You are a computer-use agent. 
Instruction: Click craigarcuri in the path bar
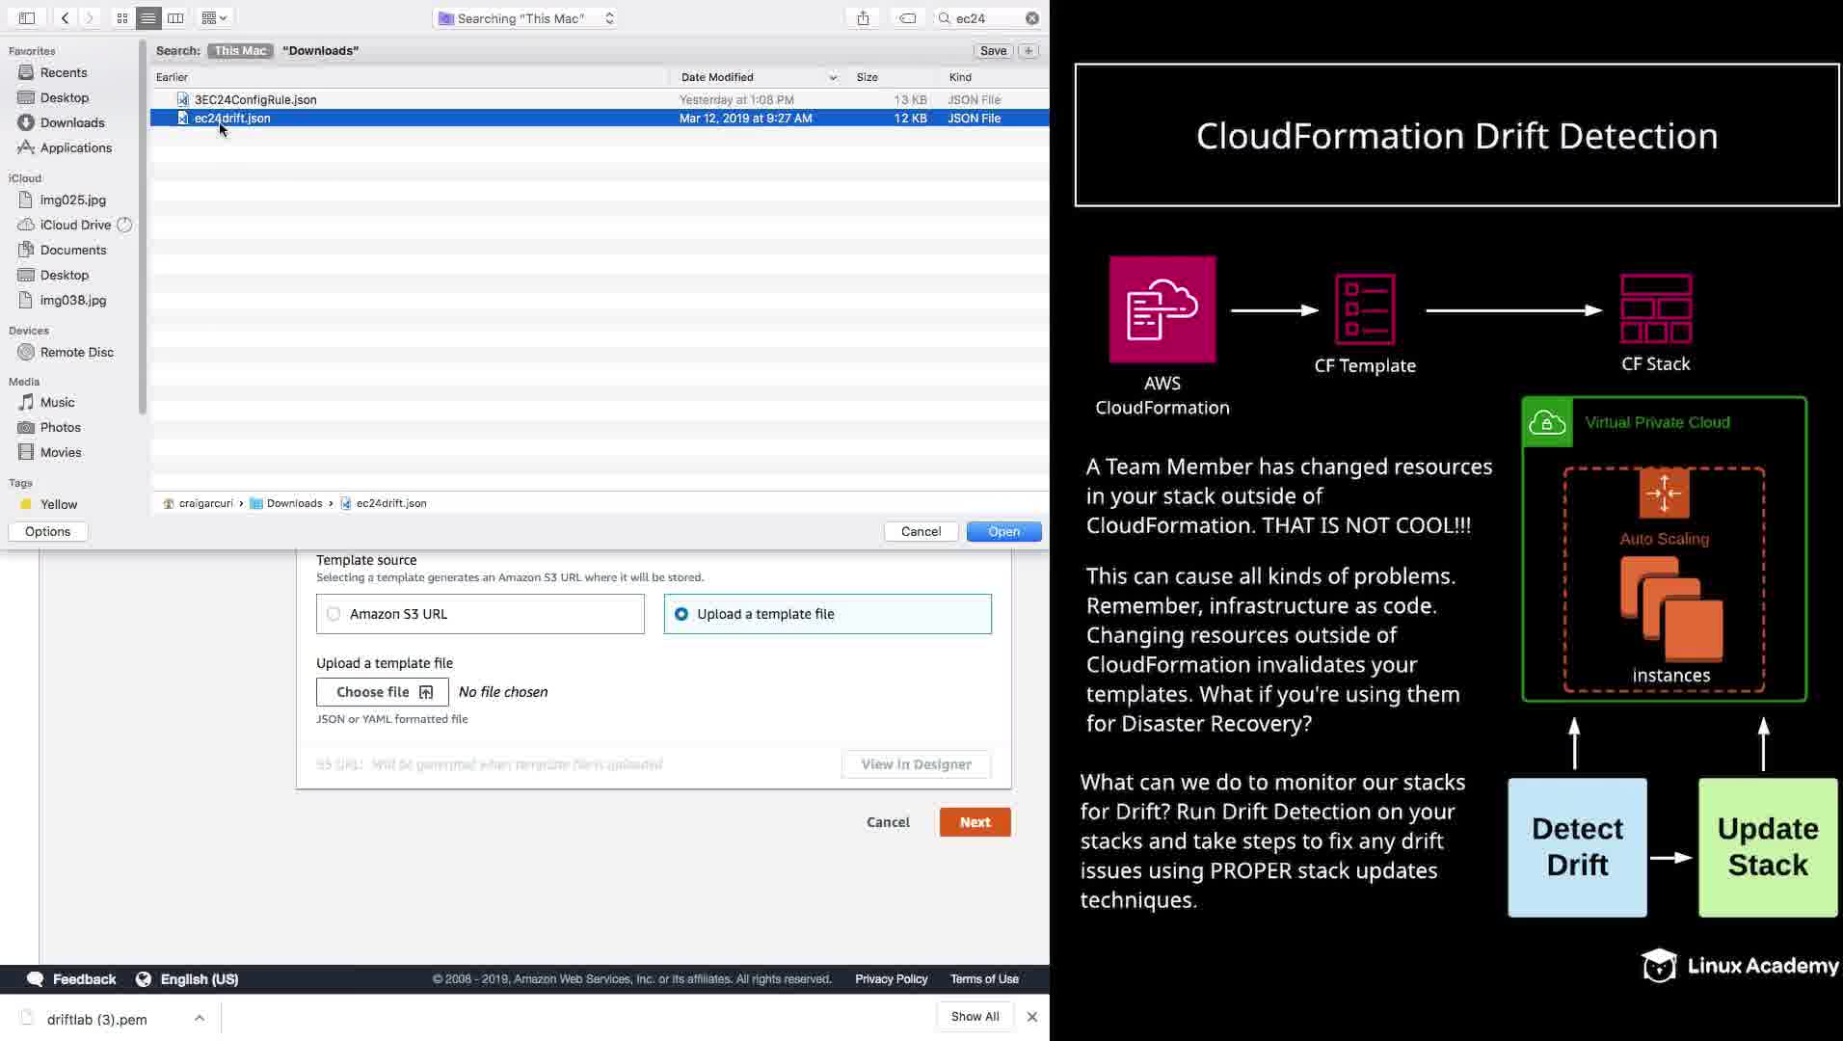199,503
